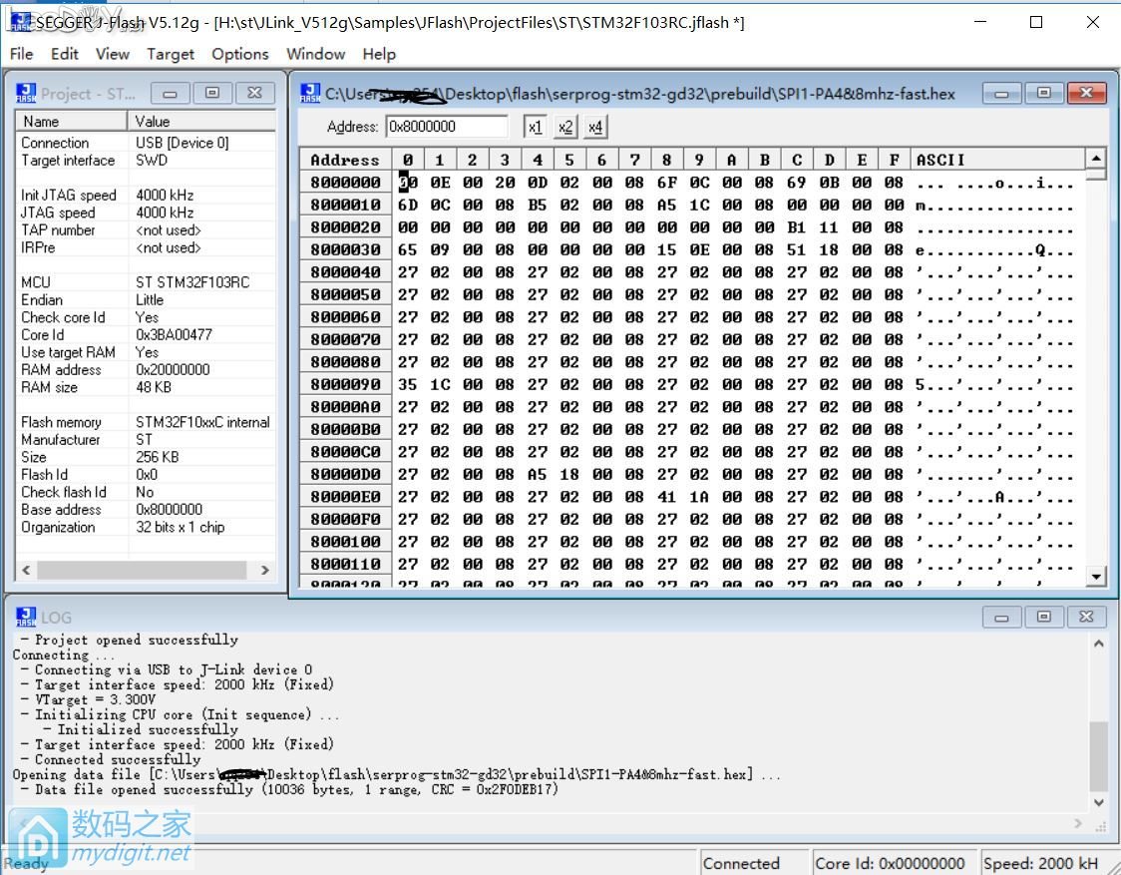Close the Project panel window
The height and width of the screenshot is (875, 1121).
(254, 93)
